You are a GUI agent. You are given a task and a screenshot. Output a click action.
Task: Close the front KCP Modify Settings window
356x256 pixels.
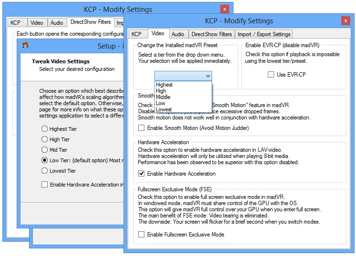(346, 21)
